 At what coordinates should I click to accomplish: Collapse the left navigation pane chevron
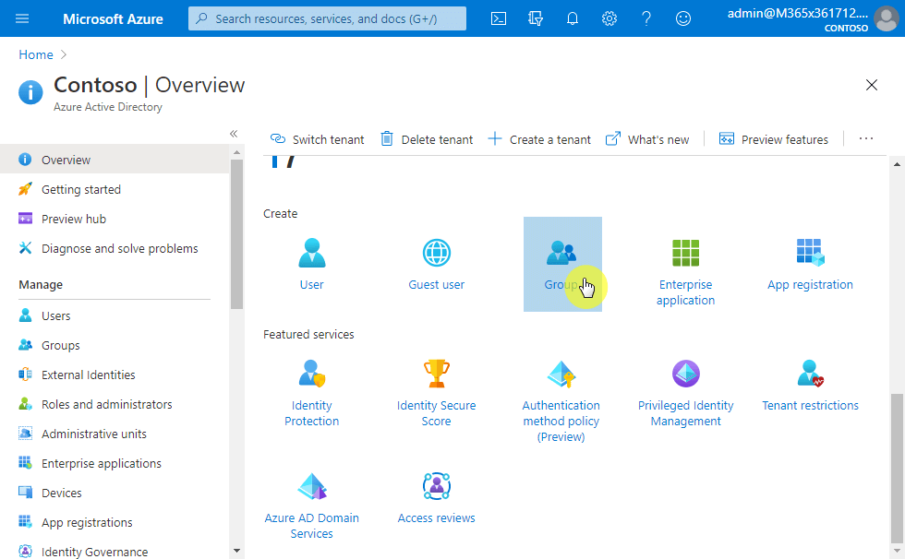point(234,134)
